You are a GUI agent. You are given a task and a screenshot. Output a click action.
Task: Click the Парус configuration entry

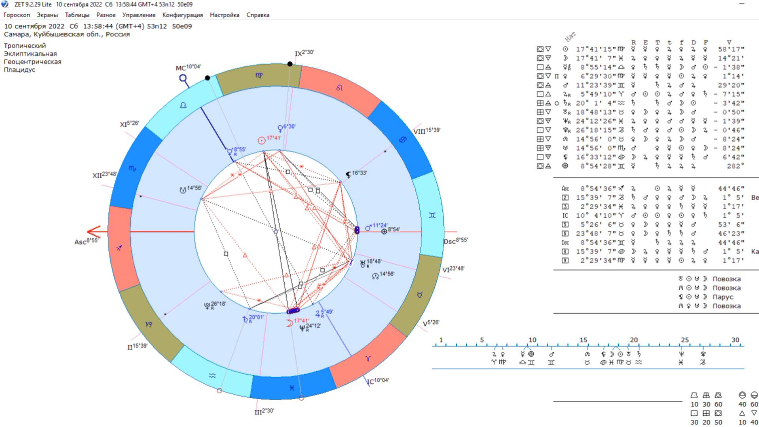723,297
